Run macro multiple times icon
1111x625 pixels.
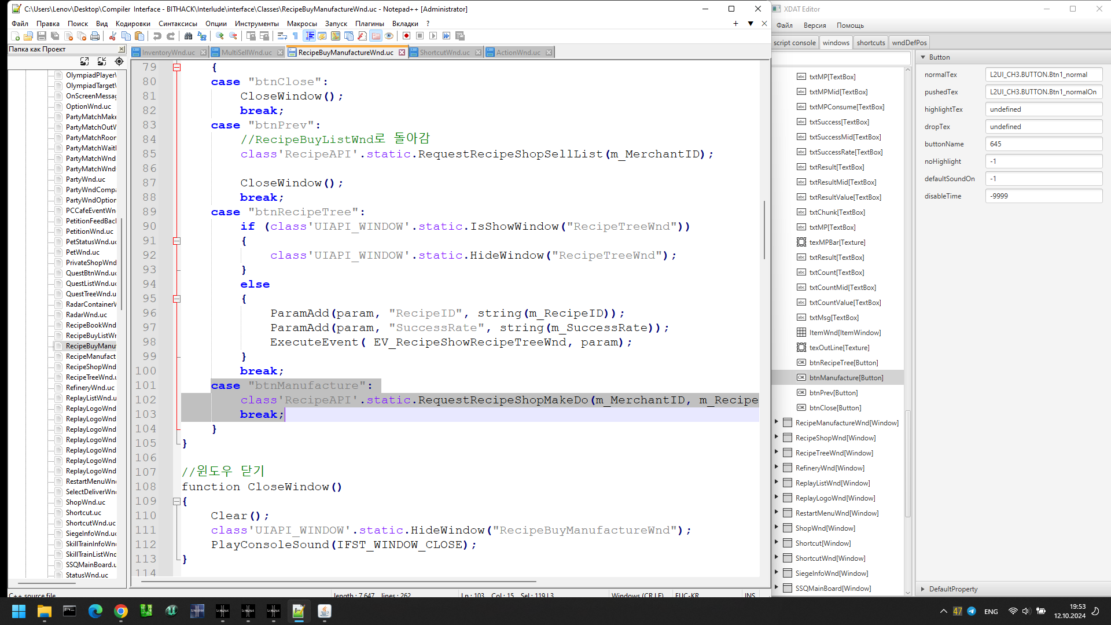(447, 36)
